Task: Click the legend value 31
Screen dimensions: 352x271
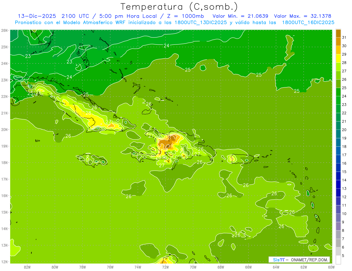Action: pyautogui.click(x=344, y=37)
